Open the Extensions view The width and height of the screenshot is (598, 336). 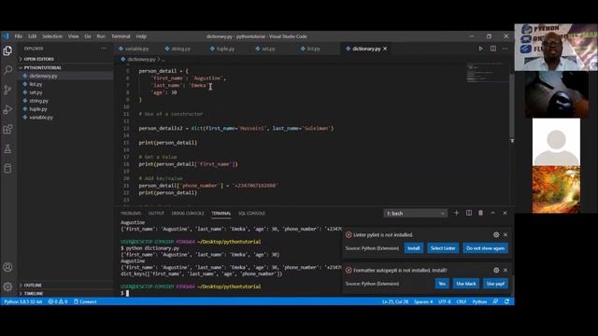(7, 129)
